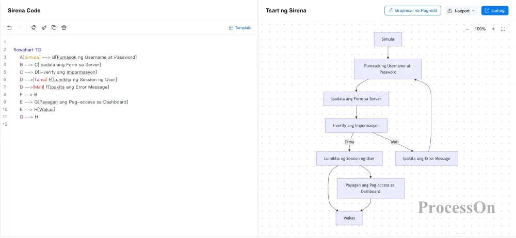Viewport: 516px width, 238px height.
Task: Click code line "flowchart TD"
Action: coord(27,50)
